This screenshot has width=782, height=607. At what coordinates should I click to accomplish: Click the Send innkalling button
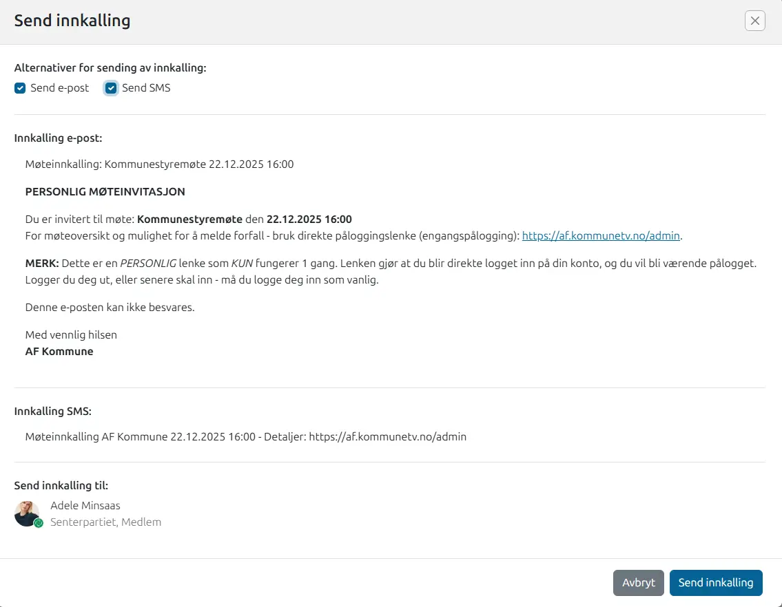pyautogui.click(x=716, y=583)
